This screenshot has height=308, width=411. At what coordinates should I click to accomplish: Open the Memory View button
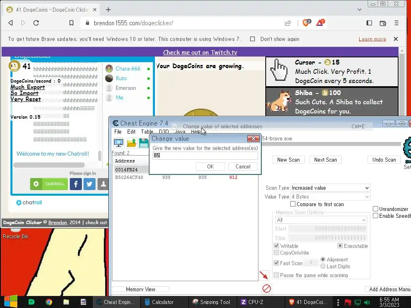tap(140, 289)
